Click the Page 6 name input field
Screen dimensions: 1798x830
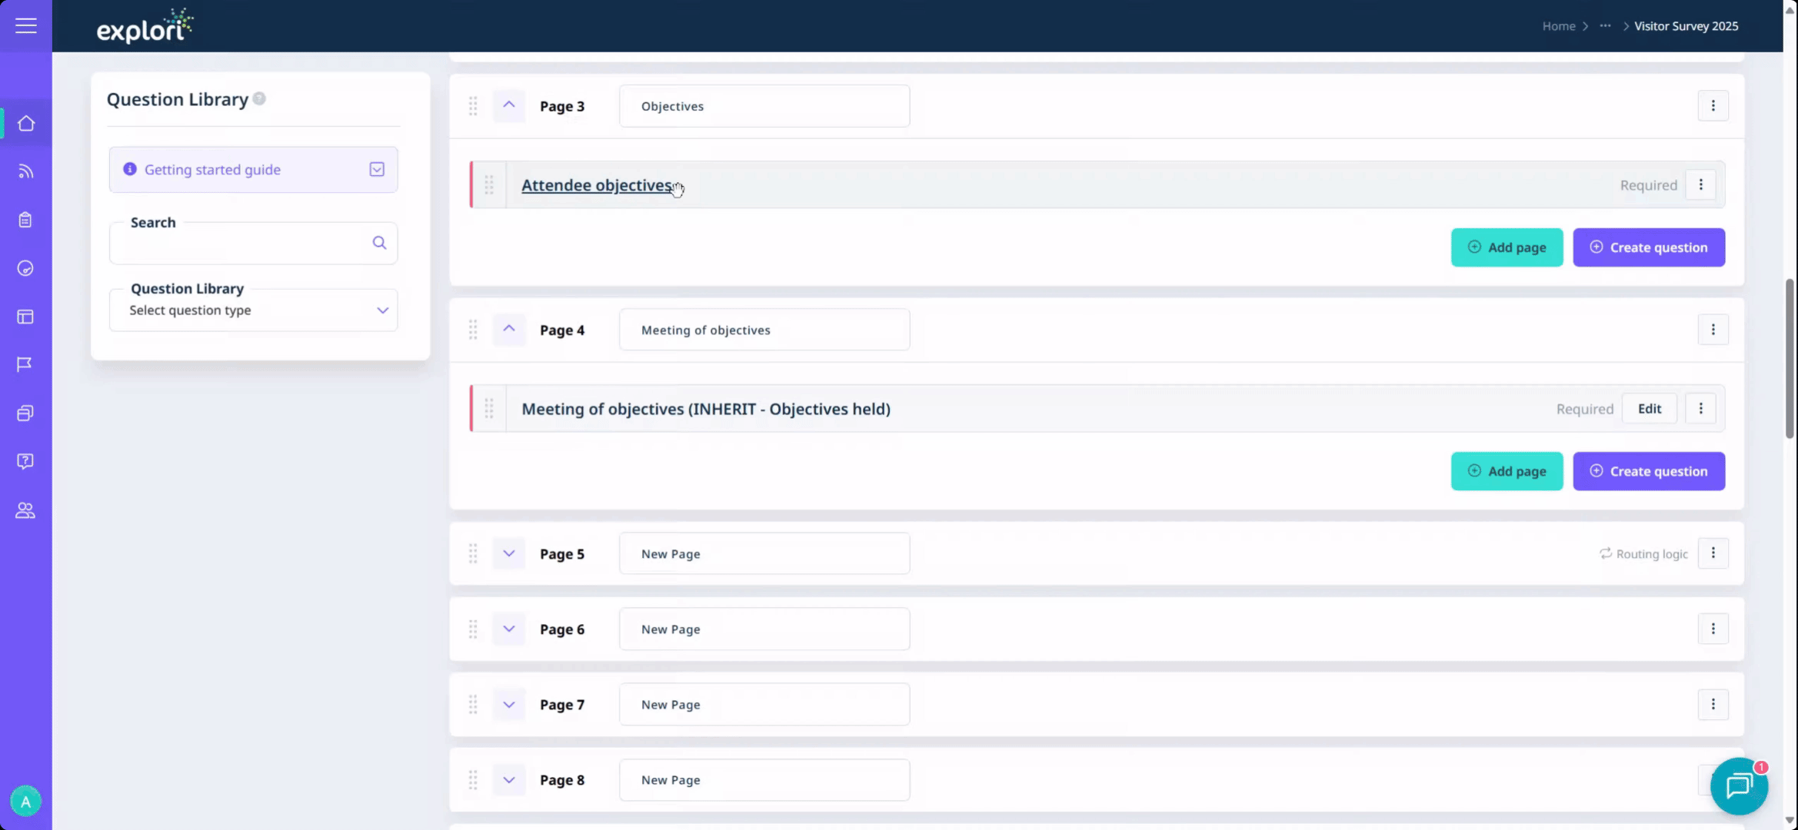pos(764,629)
